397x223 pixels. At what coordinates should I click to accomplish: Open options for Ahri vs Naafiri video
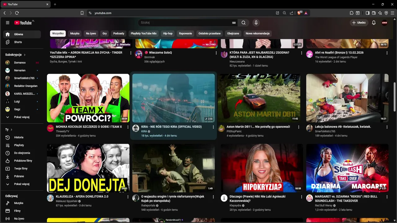[387, 53]
